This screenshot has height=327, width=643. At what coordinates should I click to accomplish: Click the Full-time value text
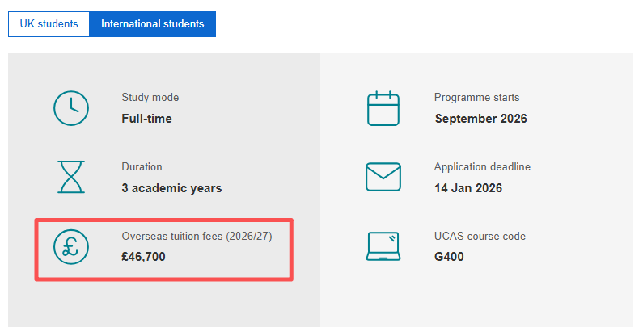[x=146, y=119]
